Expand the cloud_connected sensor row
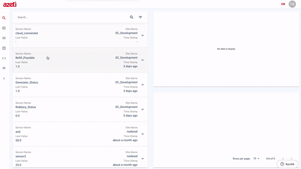The width and height of the screenshot is (301, 169). tap(143, 35)
